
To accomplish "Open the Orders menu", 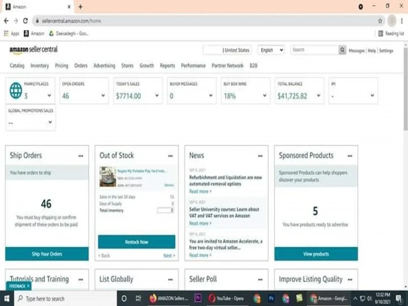I will click(81, 66).
